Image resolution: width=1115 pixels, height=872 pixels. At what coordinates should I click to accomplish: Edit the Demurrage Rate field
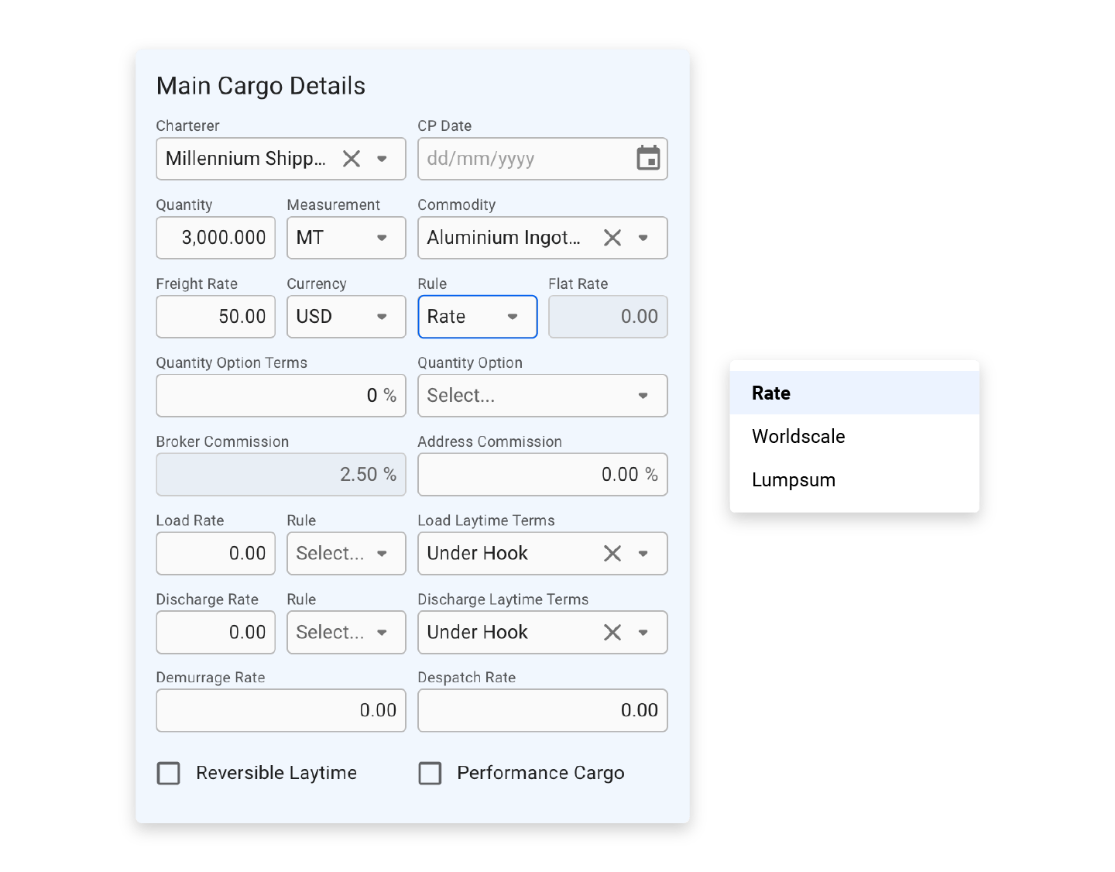click(x=281, y=710)
